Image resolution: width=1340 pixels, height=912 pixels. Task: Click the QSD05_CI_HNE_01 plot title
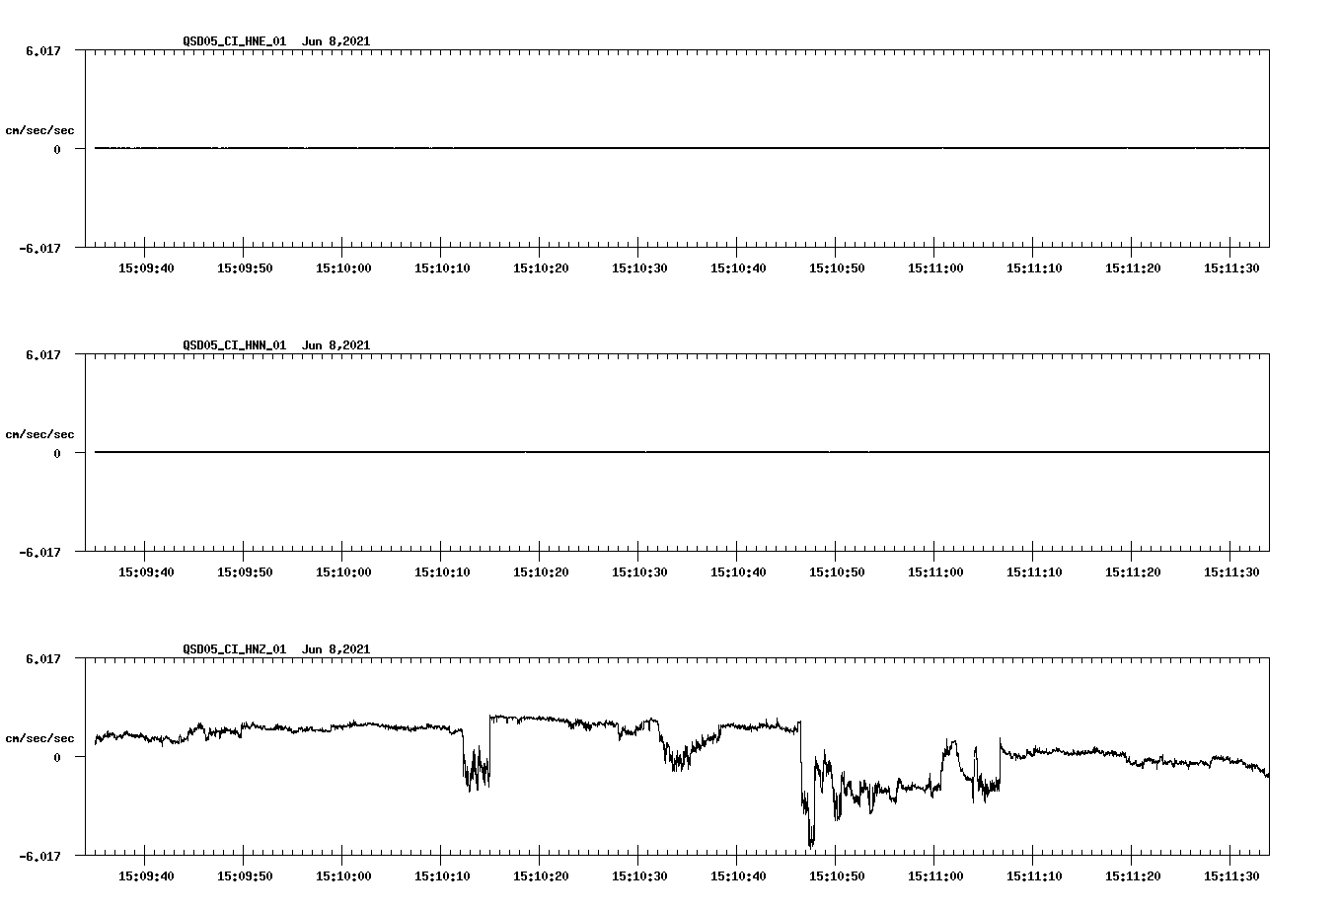[276, 41]
